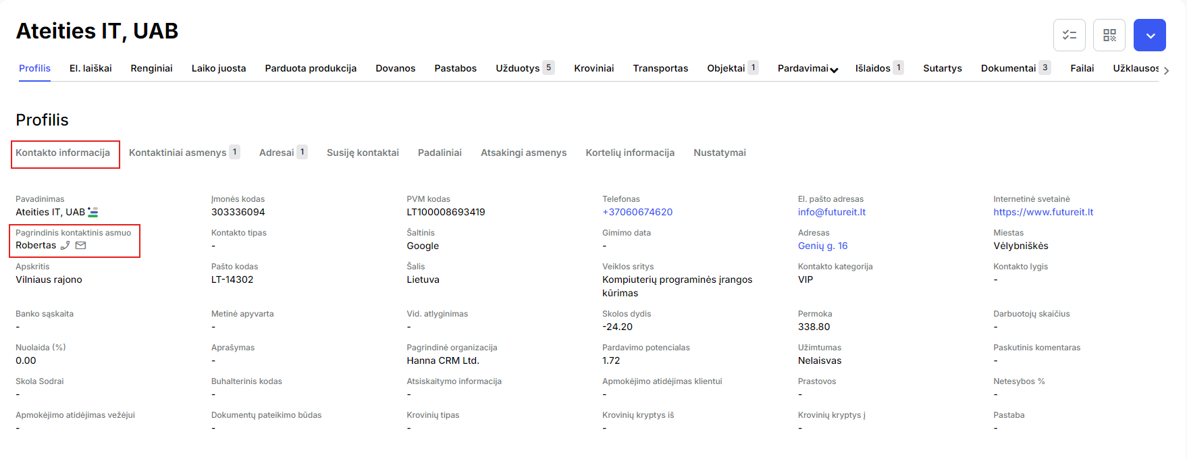1187x459 pixels.
Task: Open the Sutartys tab
Action: (943, 68)
